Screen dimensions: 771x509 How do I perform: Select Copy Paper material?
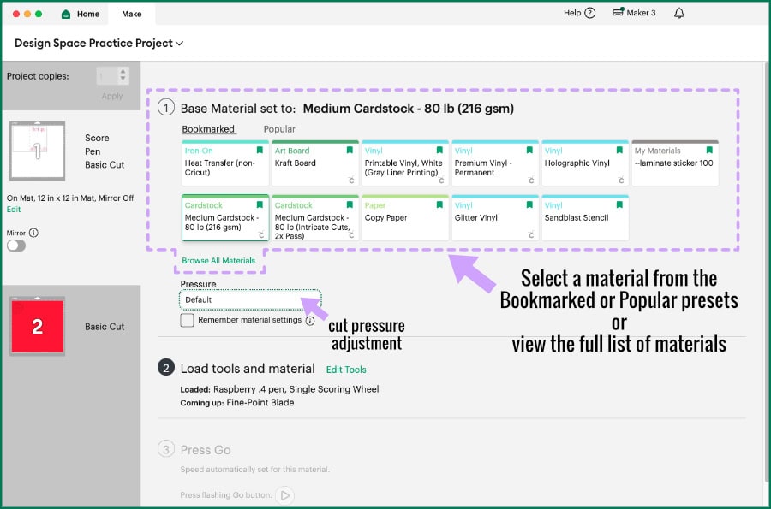(x=405, y=218)
